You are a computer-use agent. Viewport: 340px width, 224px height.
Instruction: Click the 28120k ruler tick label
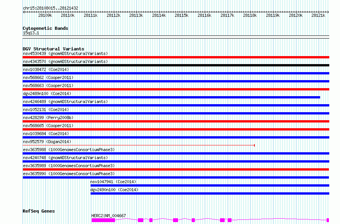[296, 16]
